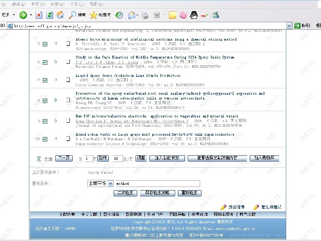
Task: Go to the Home page icon
Action: click(60, 15)
